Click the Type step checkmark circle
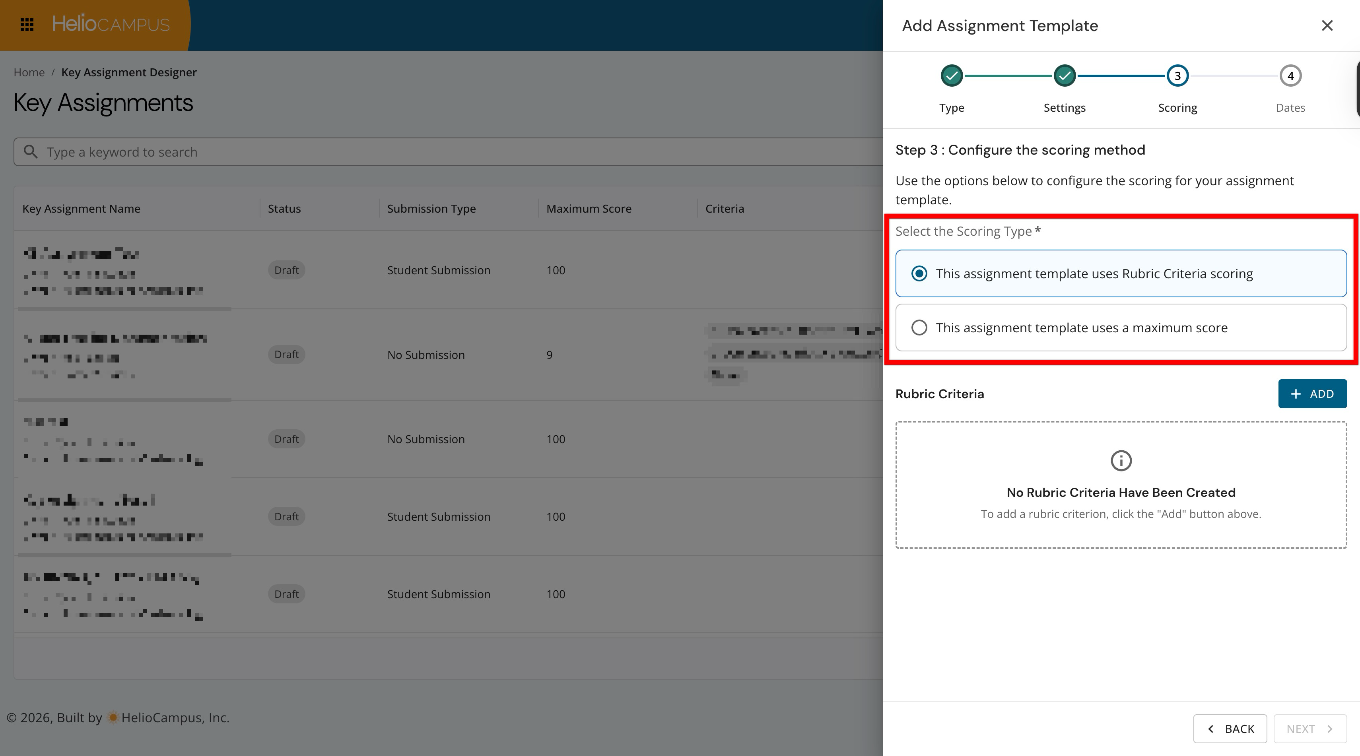 tap(951, 76)
